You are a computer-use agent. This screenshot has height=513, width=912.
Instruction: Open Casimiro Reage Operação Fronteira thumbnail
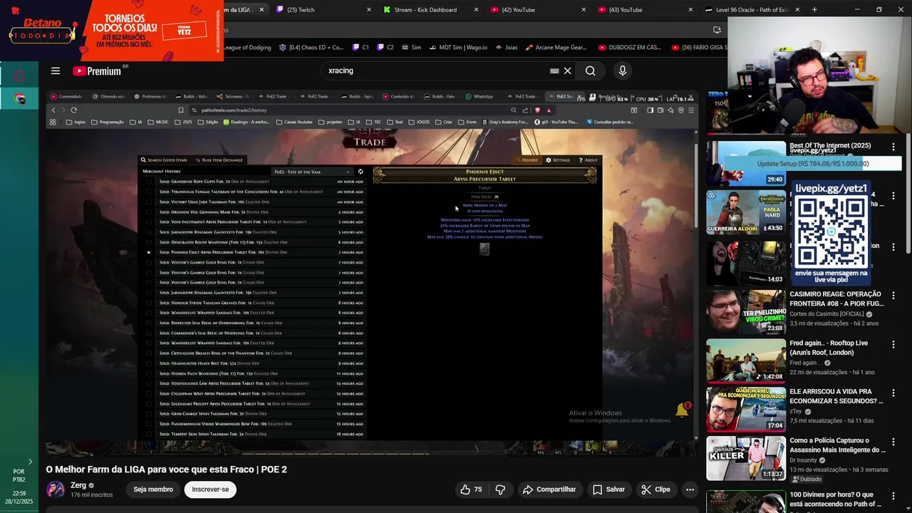pyautogui.click(x=746, y=311)
